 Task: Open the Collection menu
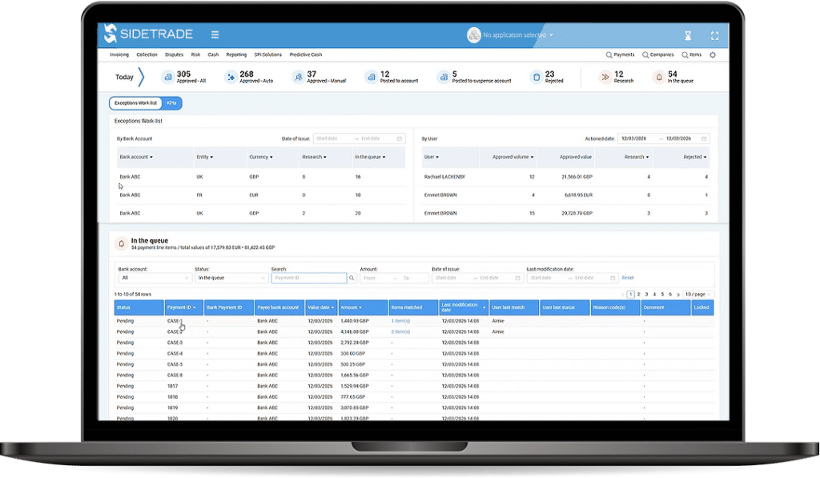[147, 55]
